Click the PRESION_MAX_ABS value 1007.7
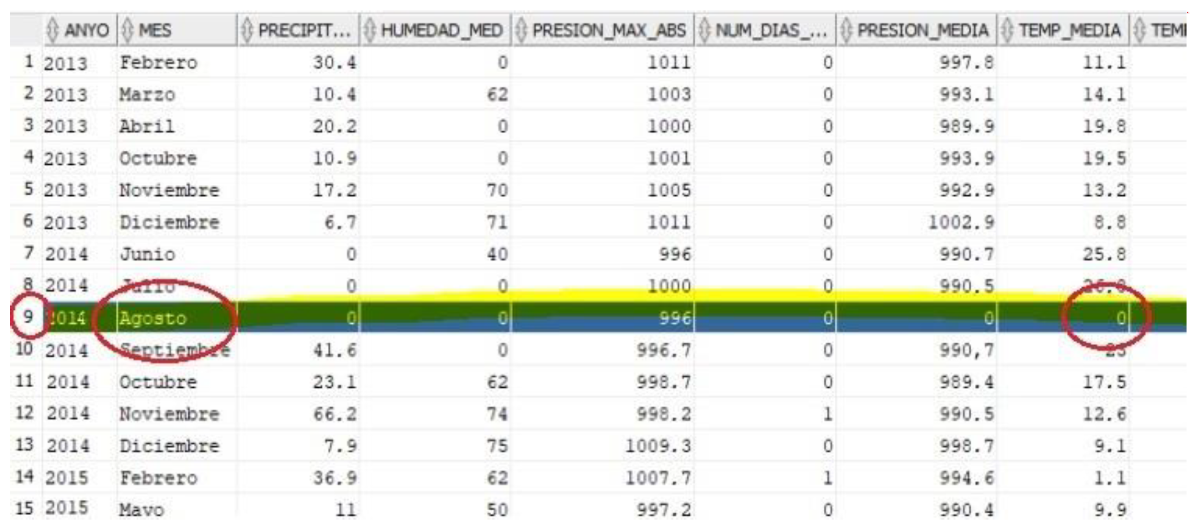The image size is (1201, 530). point(658,478)
